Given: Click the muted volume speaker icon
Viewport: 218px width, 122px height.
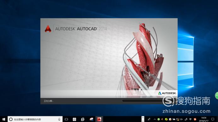Looking at the screenshot, I should point(181,119).
